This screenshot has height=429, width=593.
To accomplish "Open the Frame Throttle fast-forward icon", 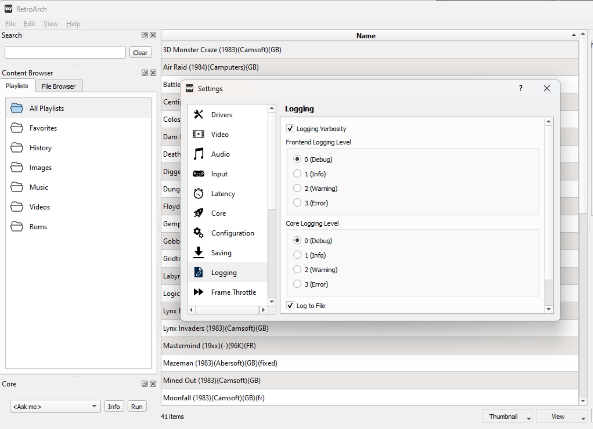I will [x=199, y=292].
